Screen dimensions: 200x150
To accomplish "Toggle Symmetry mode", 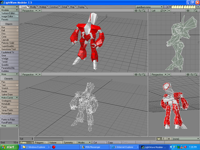I will tap(70, 142).
